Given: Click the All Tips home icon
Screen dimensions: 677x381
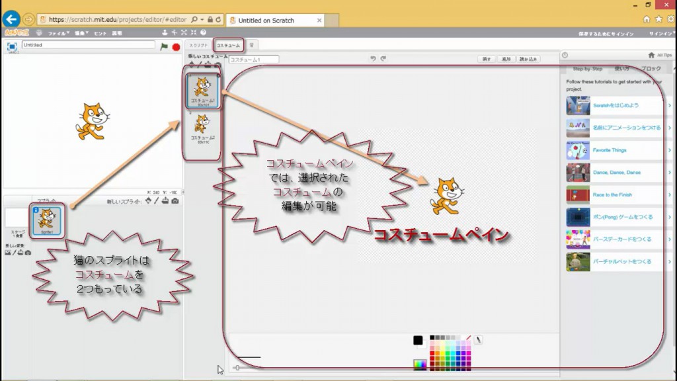Looking at the screenshot, I should [x=651, y=55].
